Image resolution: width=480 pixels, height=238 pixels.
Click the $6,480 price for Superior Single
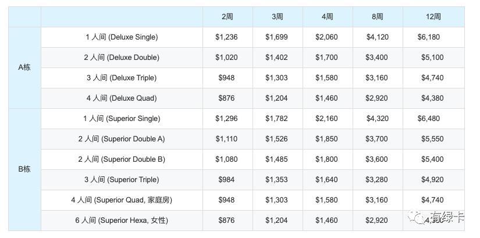tap(429, 119)
